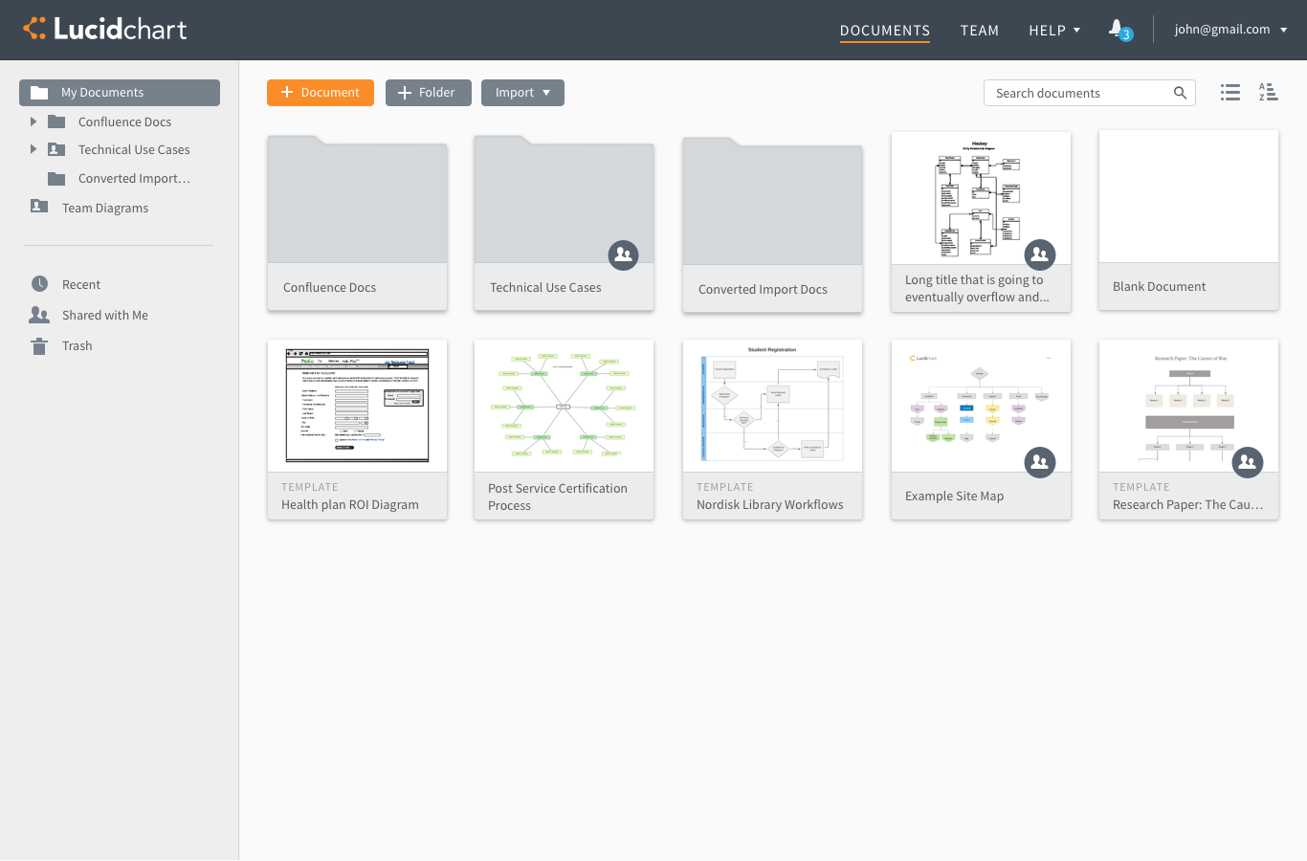Image resolution: width=1307 pixels, height=861 pixels.
Task: Click the Recent clock icon
Action: [x=39, y=284]
